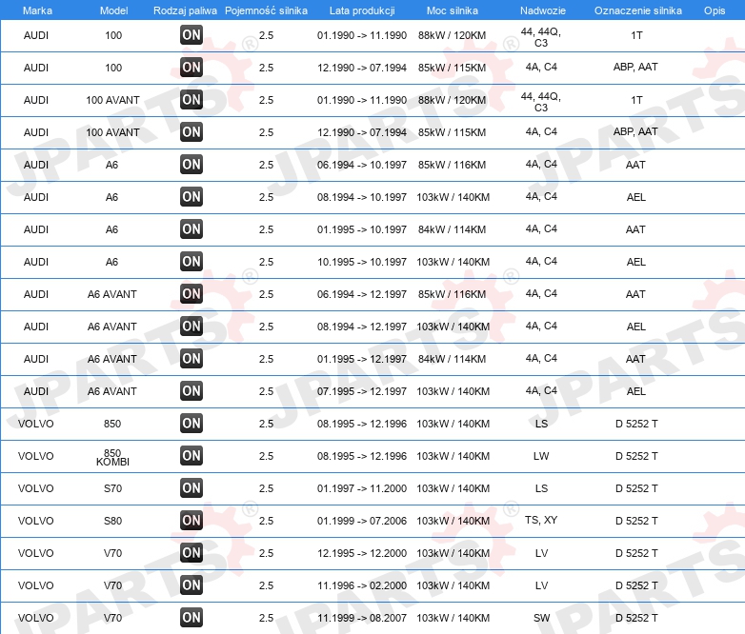Click ABP, AAT engine code in Audi 100 row
Image resolution: width=745 pixels, height=634 pixels.
(635, 67)
